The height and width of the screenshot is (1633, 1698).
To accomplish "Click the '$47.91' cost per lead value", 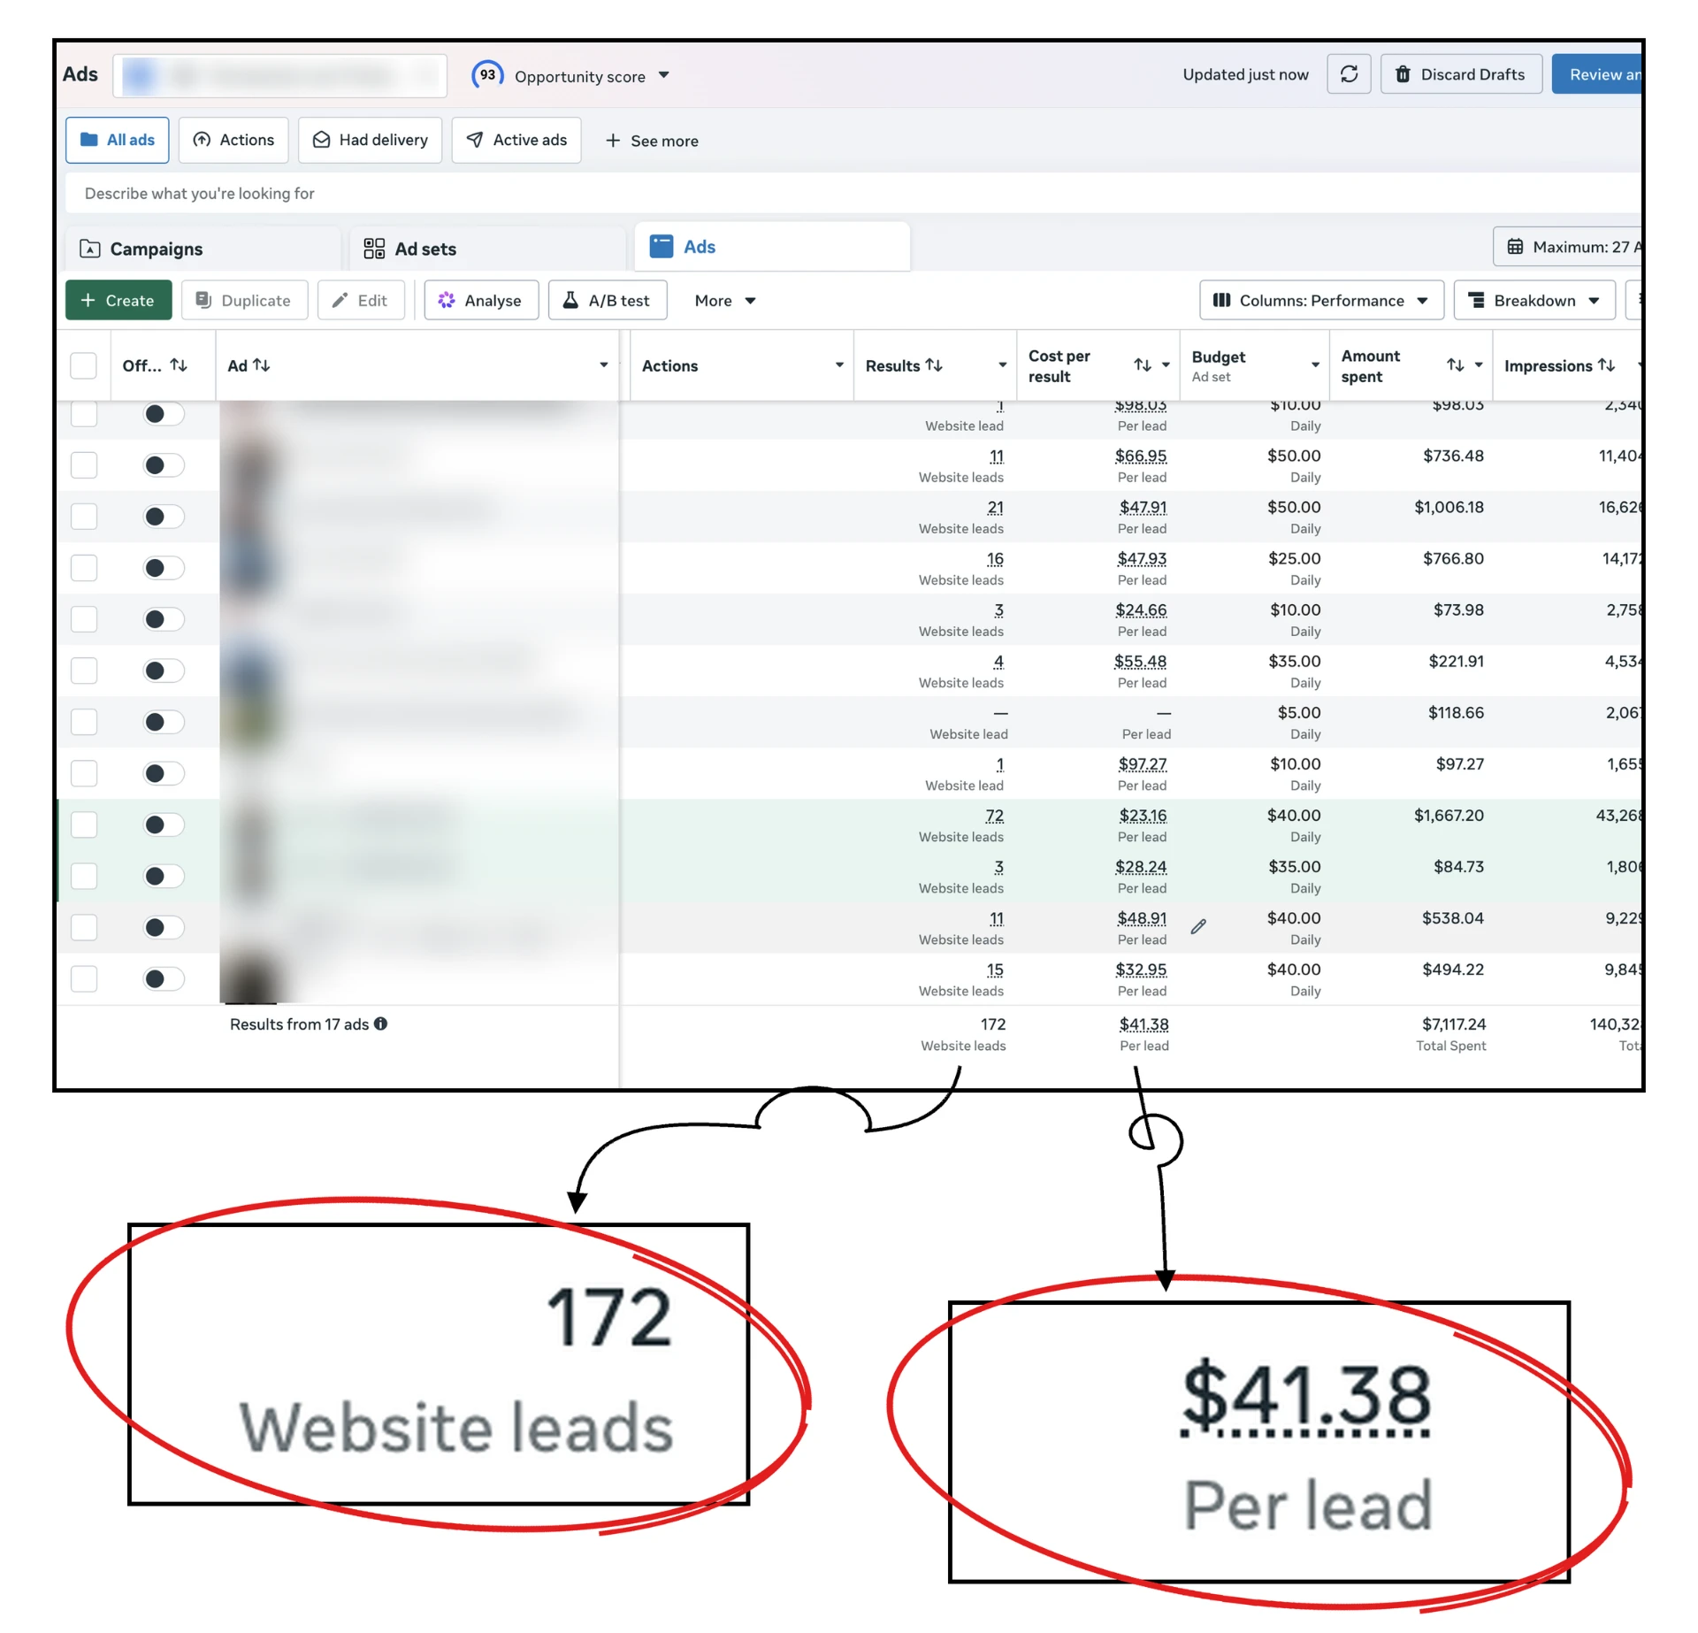I will pyautogui.click(x=1143, y=508).
